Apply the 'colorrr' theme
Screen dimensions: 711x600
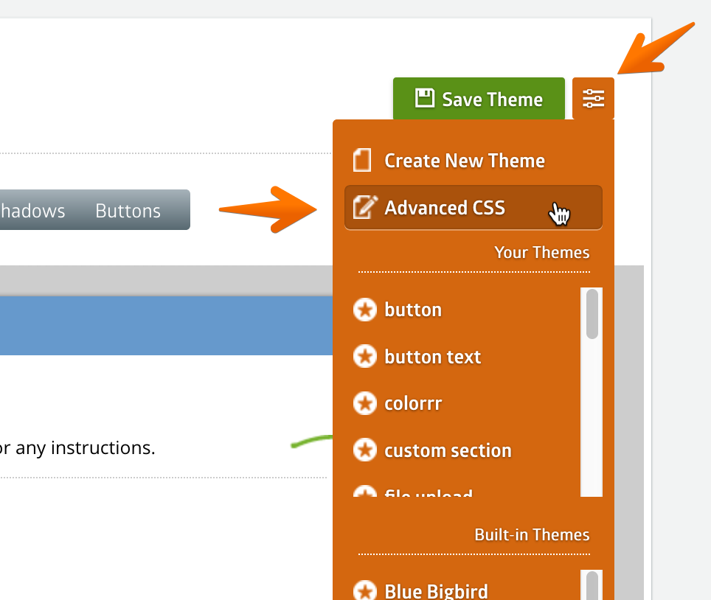(413, 403)
